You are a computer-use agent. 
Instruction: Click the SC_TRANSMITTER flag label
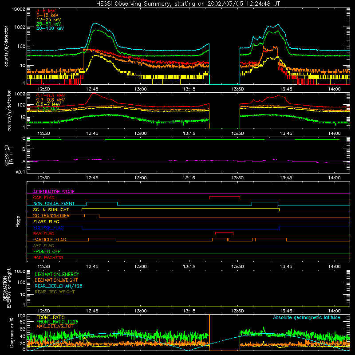click(x=51, y=216)
